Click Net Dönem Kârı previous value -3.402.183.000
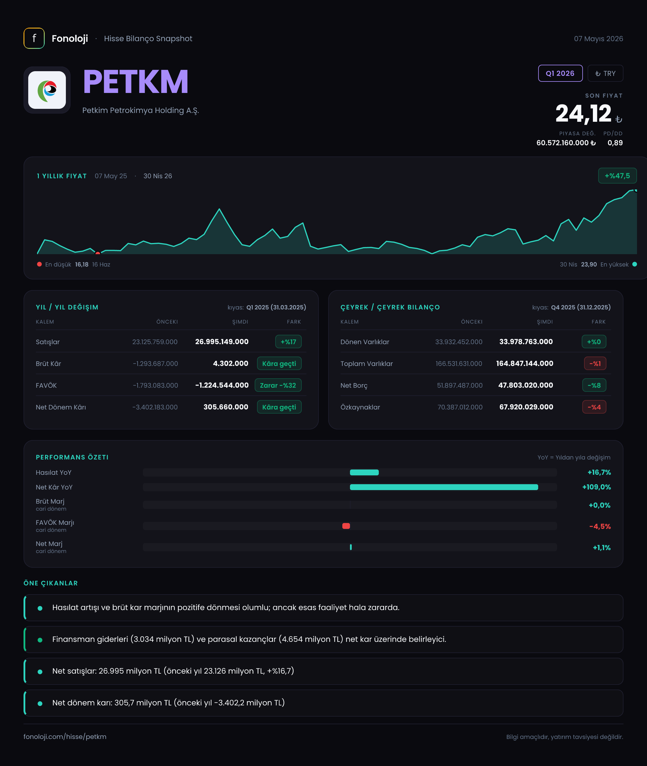647x766 pixels. (x=155, y=407)
